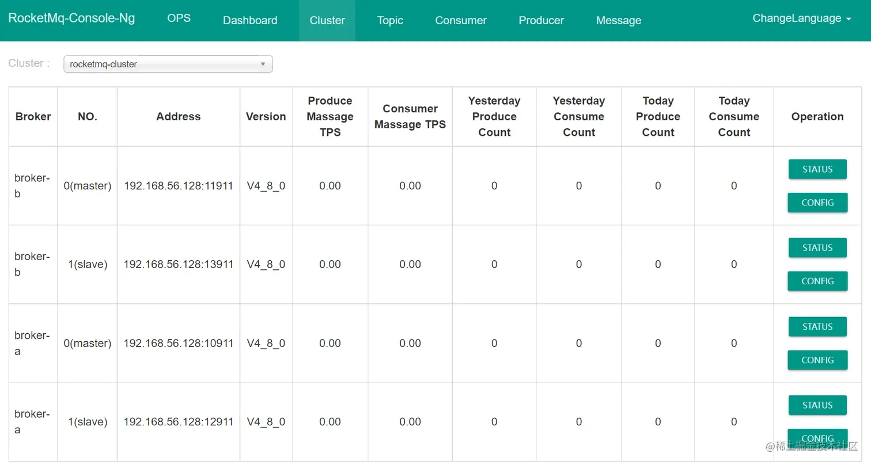
Task: Expand the rocketmq-cluster selection dropdown
Action: point(168,64)
